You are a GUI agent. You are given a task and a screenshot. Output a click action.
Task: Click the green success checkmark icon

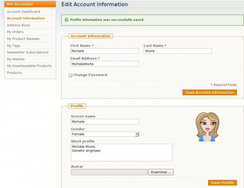[x=66, y=20]
